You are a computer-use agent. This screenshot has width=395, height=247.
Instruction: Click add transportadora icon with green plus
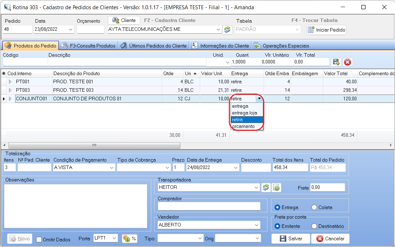point(276,187)
